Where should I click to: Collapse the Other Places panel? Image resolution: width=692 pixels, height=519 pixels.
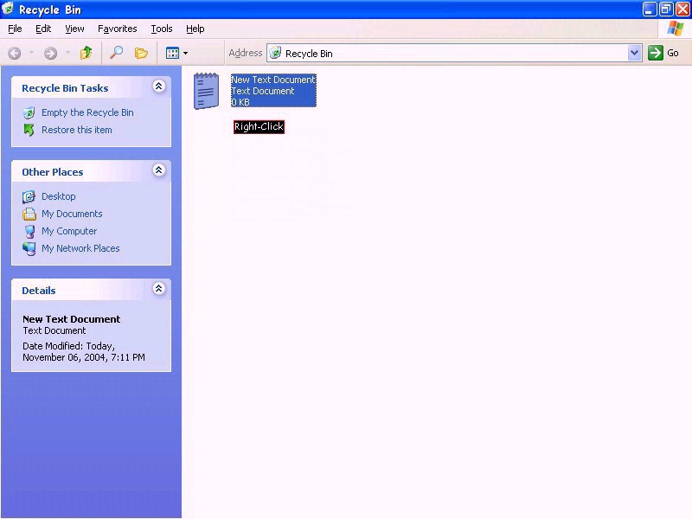159,170
